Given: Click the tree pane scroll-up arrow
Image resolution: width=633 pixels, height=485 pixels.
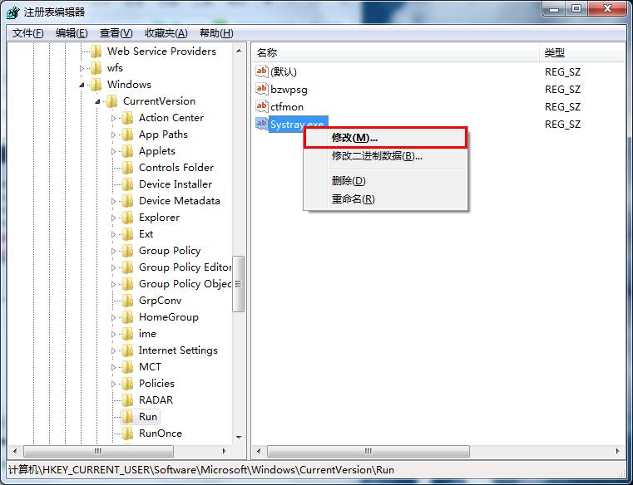Looking at the screenshot, I should click(x=239, y=51).
